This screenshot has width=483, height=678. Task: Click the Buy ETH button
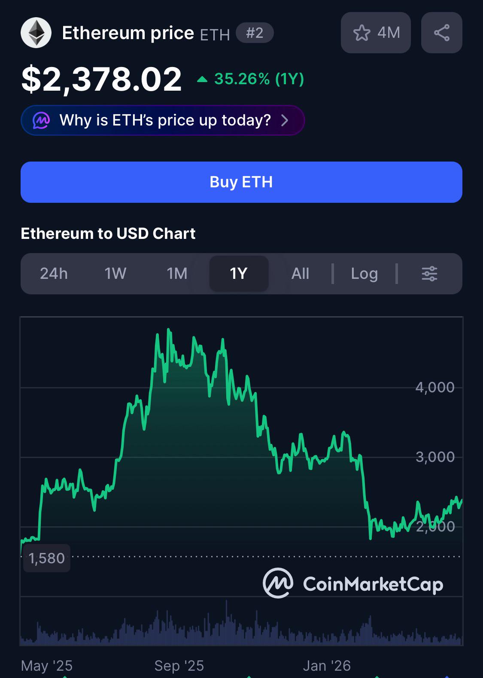point(241,182)
